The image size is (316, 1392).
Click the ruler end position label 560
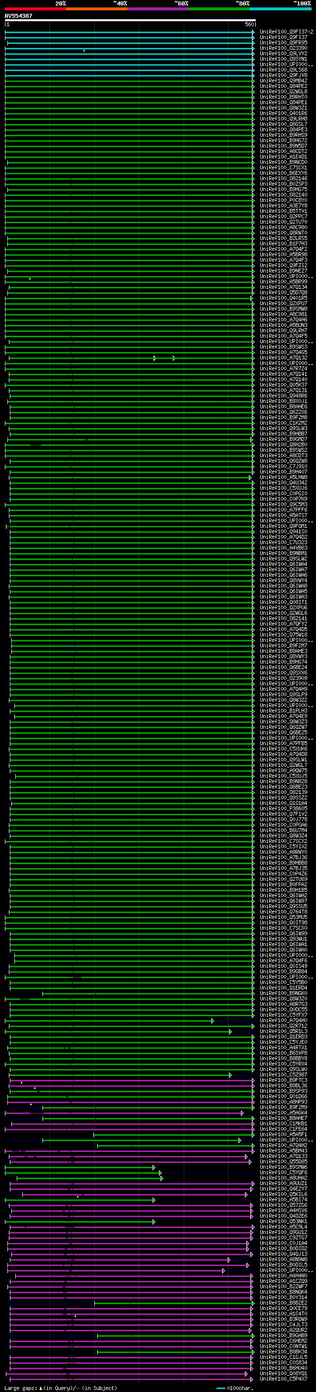pyautogui.click(x=249, y=24)
